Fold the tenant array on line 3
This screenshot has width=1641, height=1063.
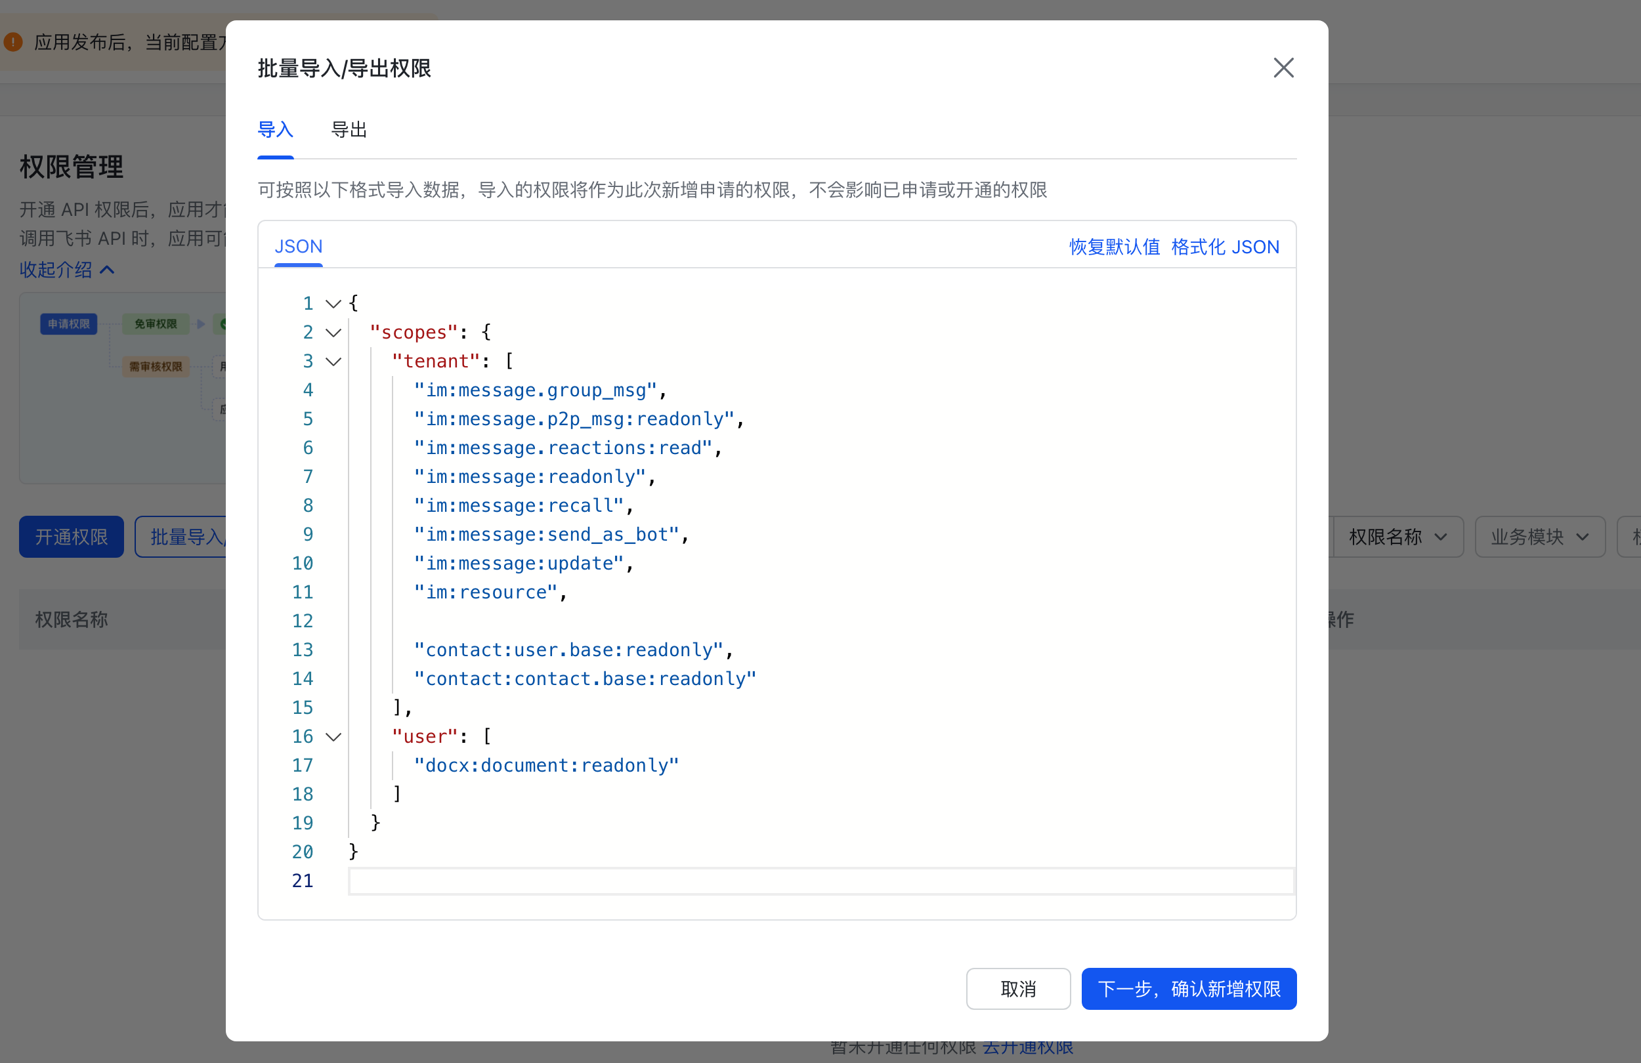click(x=333, y=362)
